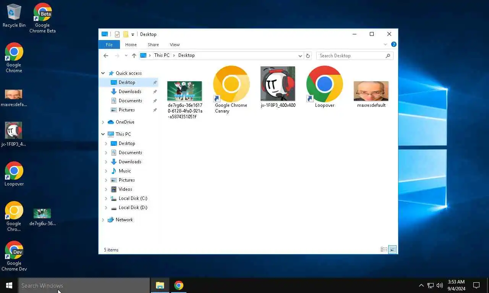489x293 pixels.
Task: Select the Loopover shortcut in Explorer
Action: 325,87
